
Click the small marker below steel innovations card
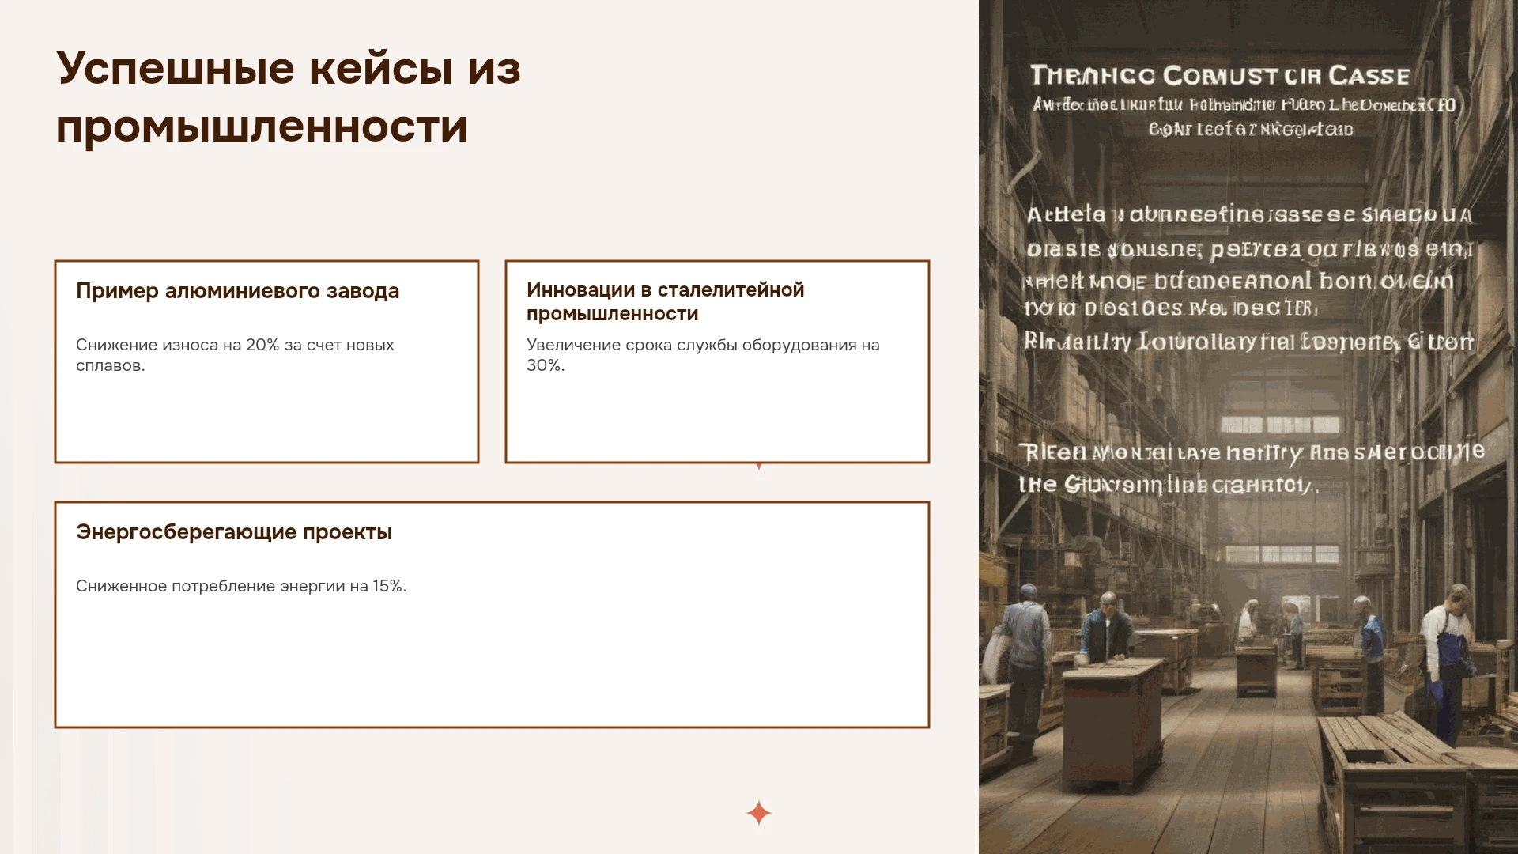pyautogui.click(x=759, y=467)
